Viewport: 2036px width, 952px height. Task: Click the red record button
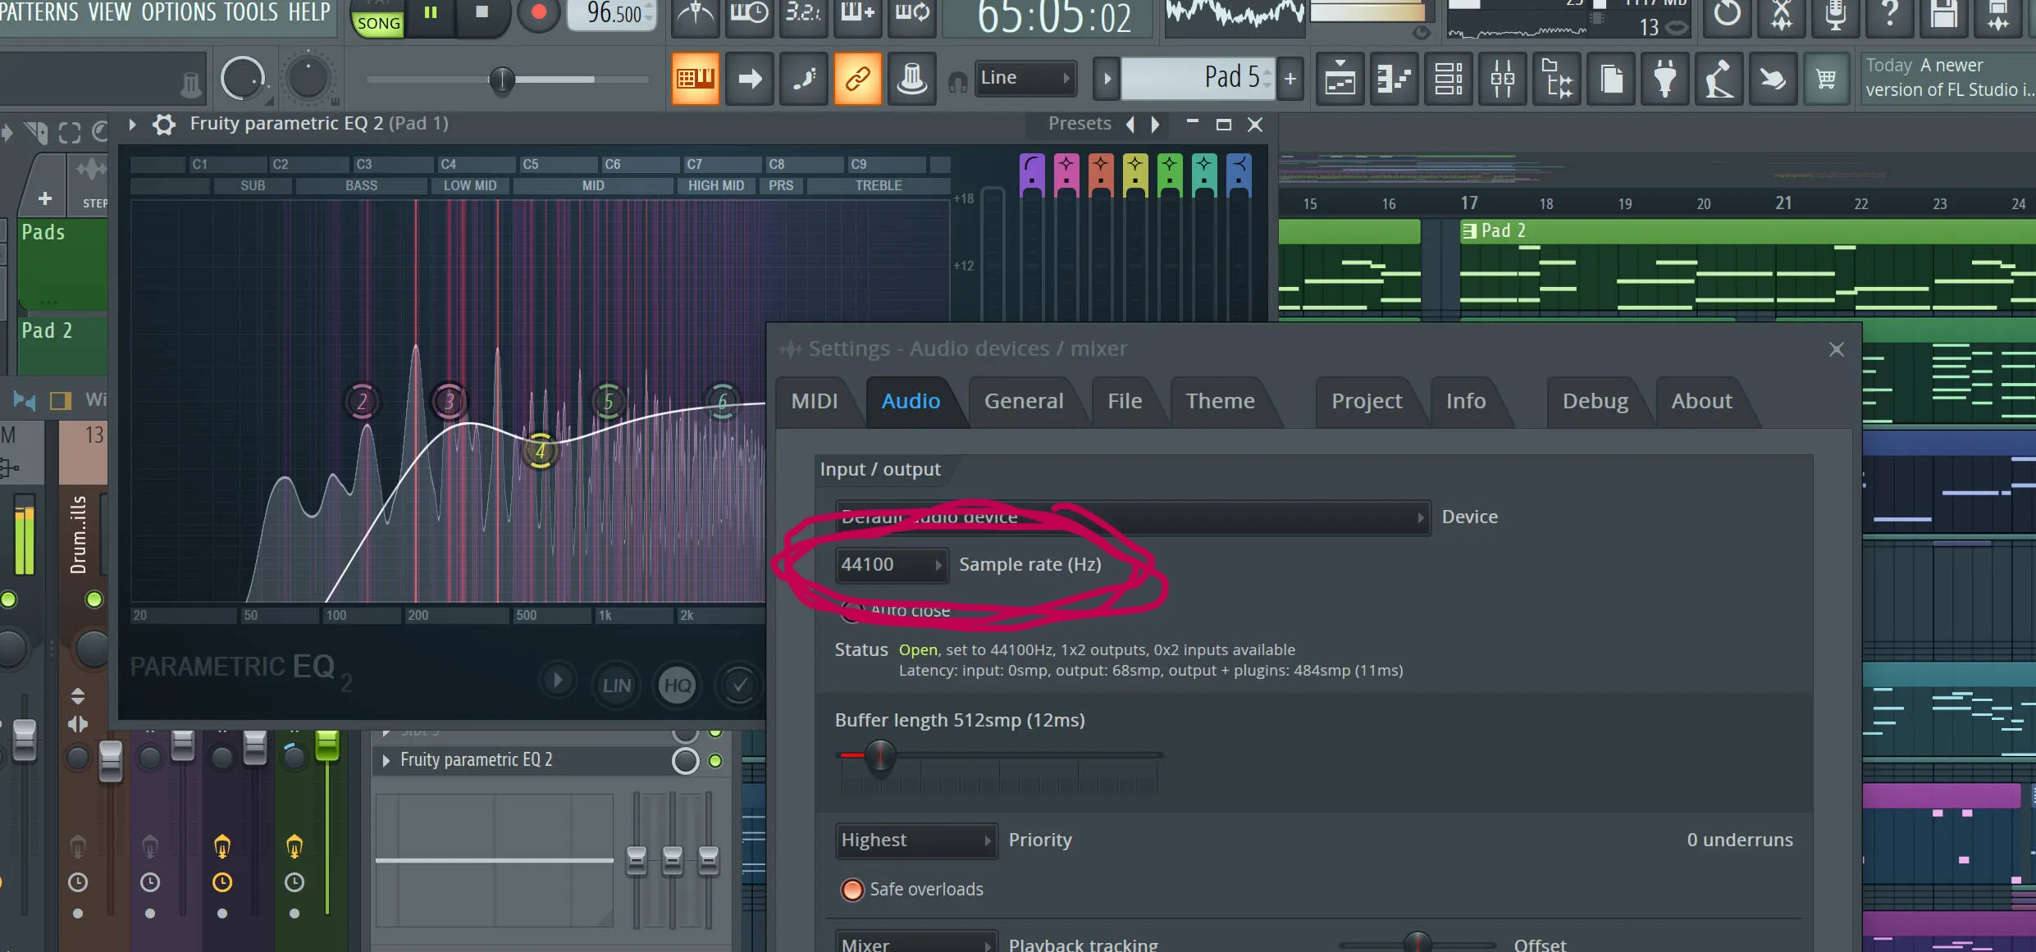[x=539, y=13]
